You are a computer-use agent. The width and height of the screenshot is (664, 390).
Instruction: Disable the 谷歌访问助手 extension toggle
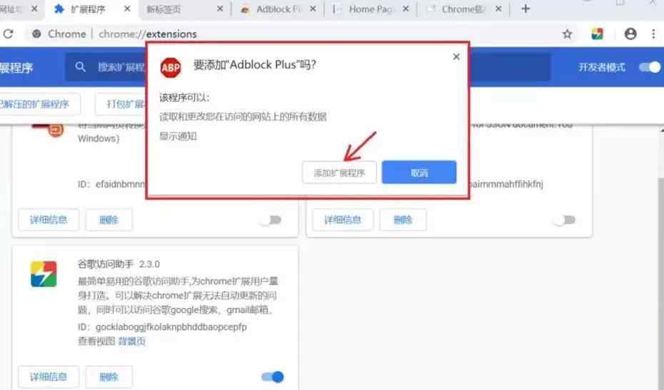273,376
